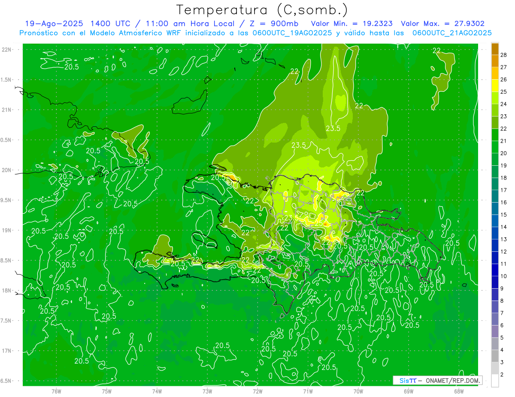Click the 'Valor Min. = 19.2323' readout

351,24
